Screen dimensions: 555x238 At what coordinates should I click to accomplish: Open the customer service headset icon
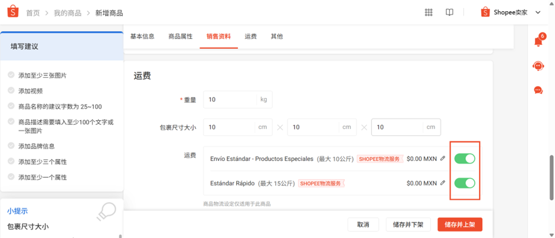(x=538, y=65)
